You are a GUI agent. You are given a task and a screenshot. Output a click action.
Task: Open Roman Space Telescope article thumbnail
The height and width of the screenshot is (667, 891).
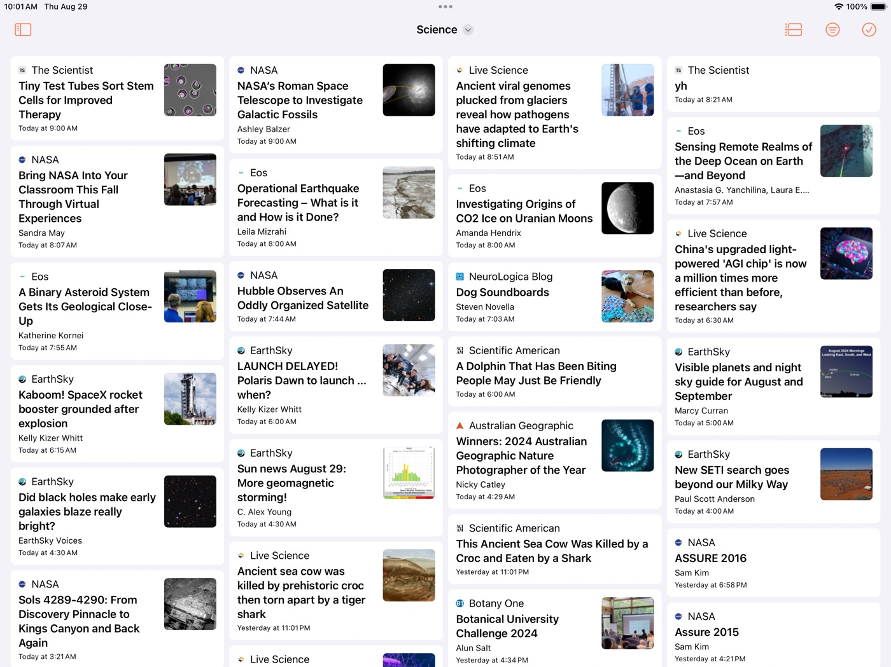[409, 90]
